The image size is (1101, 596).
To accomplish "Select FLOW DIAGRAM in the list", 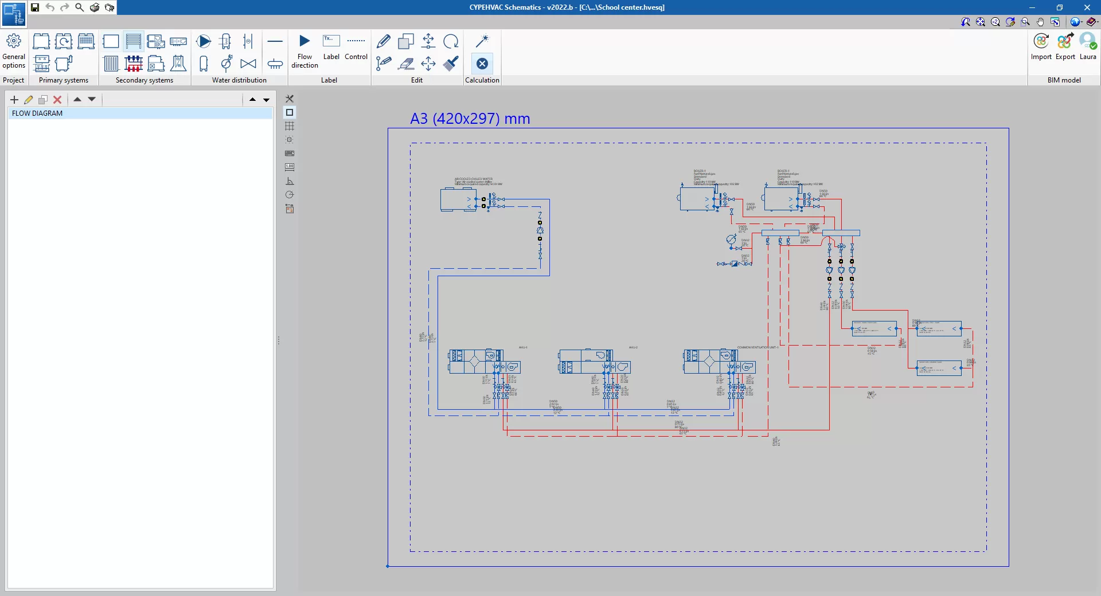I will [37, 113].
